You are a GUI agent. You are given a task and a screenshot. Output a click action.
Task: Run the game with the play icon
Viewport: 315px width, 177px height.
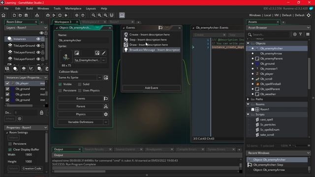(54, 15)
